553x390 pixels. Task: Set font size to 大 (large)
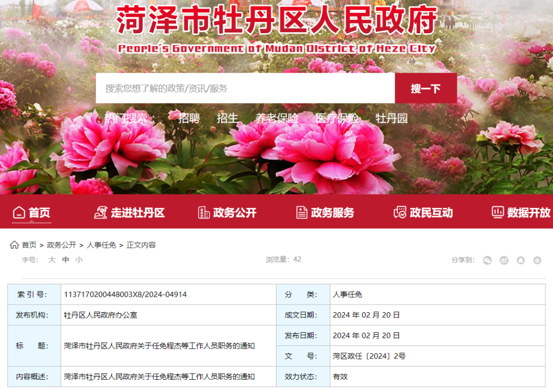click(52, 260)
